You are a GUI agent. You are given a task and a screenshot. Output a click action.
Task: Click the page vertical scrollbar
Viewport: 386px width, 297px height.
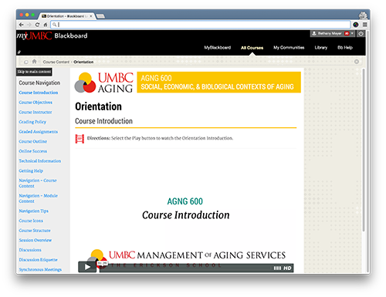(x=364, y=150)
